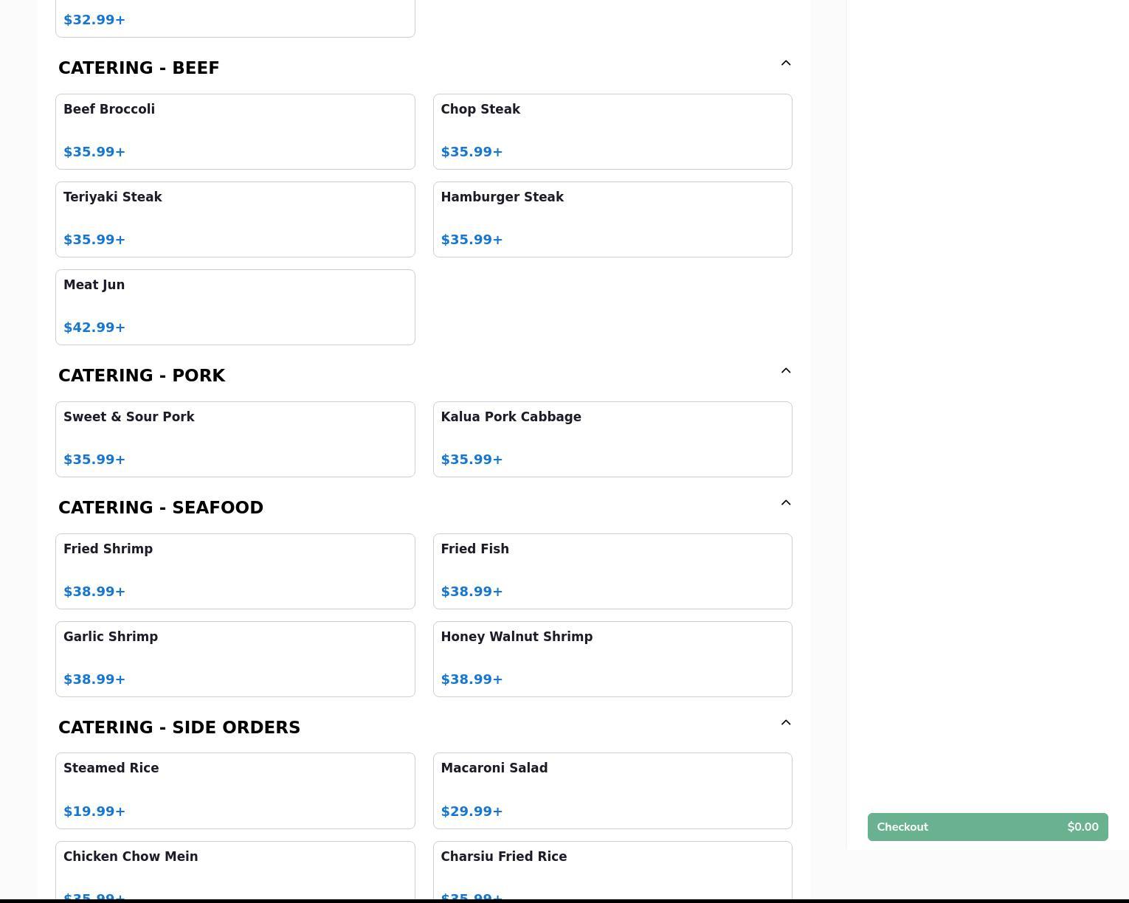Open Hamburger Steak item details

[612, 219]
